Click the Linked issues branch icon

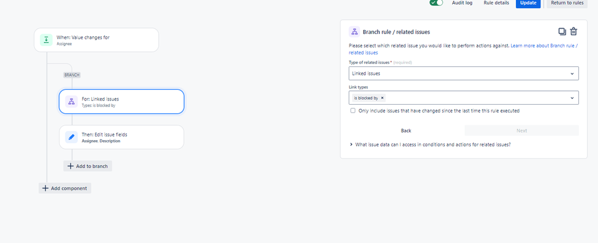[71, 102]
